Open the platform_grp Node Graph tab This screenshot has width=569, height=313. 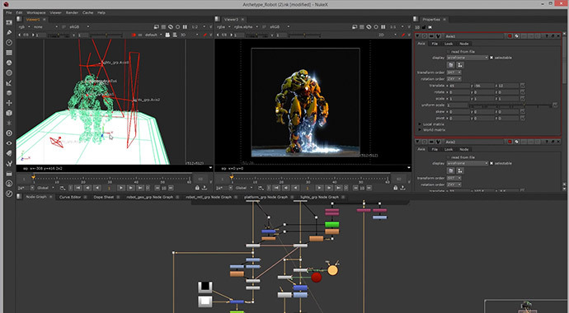[x=266, y=197]
